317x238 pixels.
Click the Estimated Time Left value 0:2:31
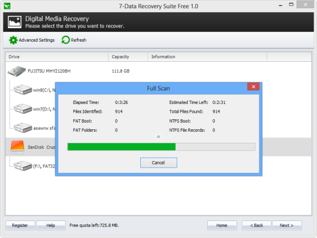point(219,102)
